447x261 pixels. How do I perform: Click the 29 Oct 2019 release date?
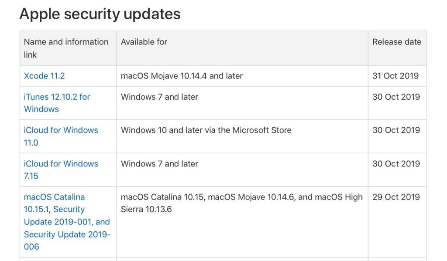pyautogui.click(x=396, y=197)
